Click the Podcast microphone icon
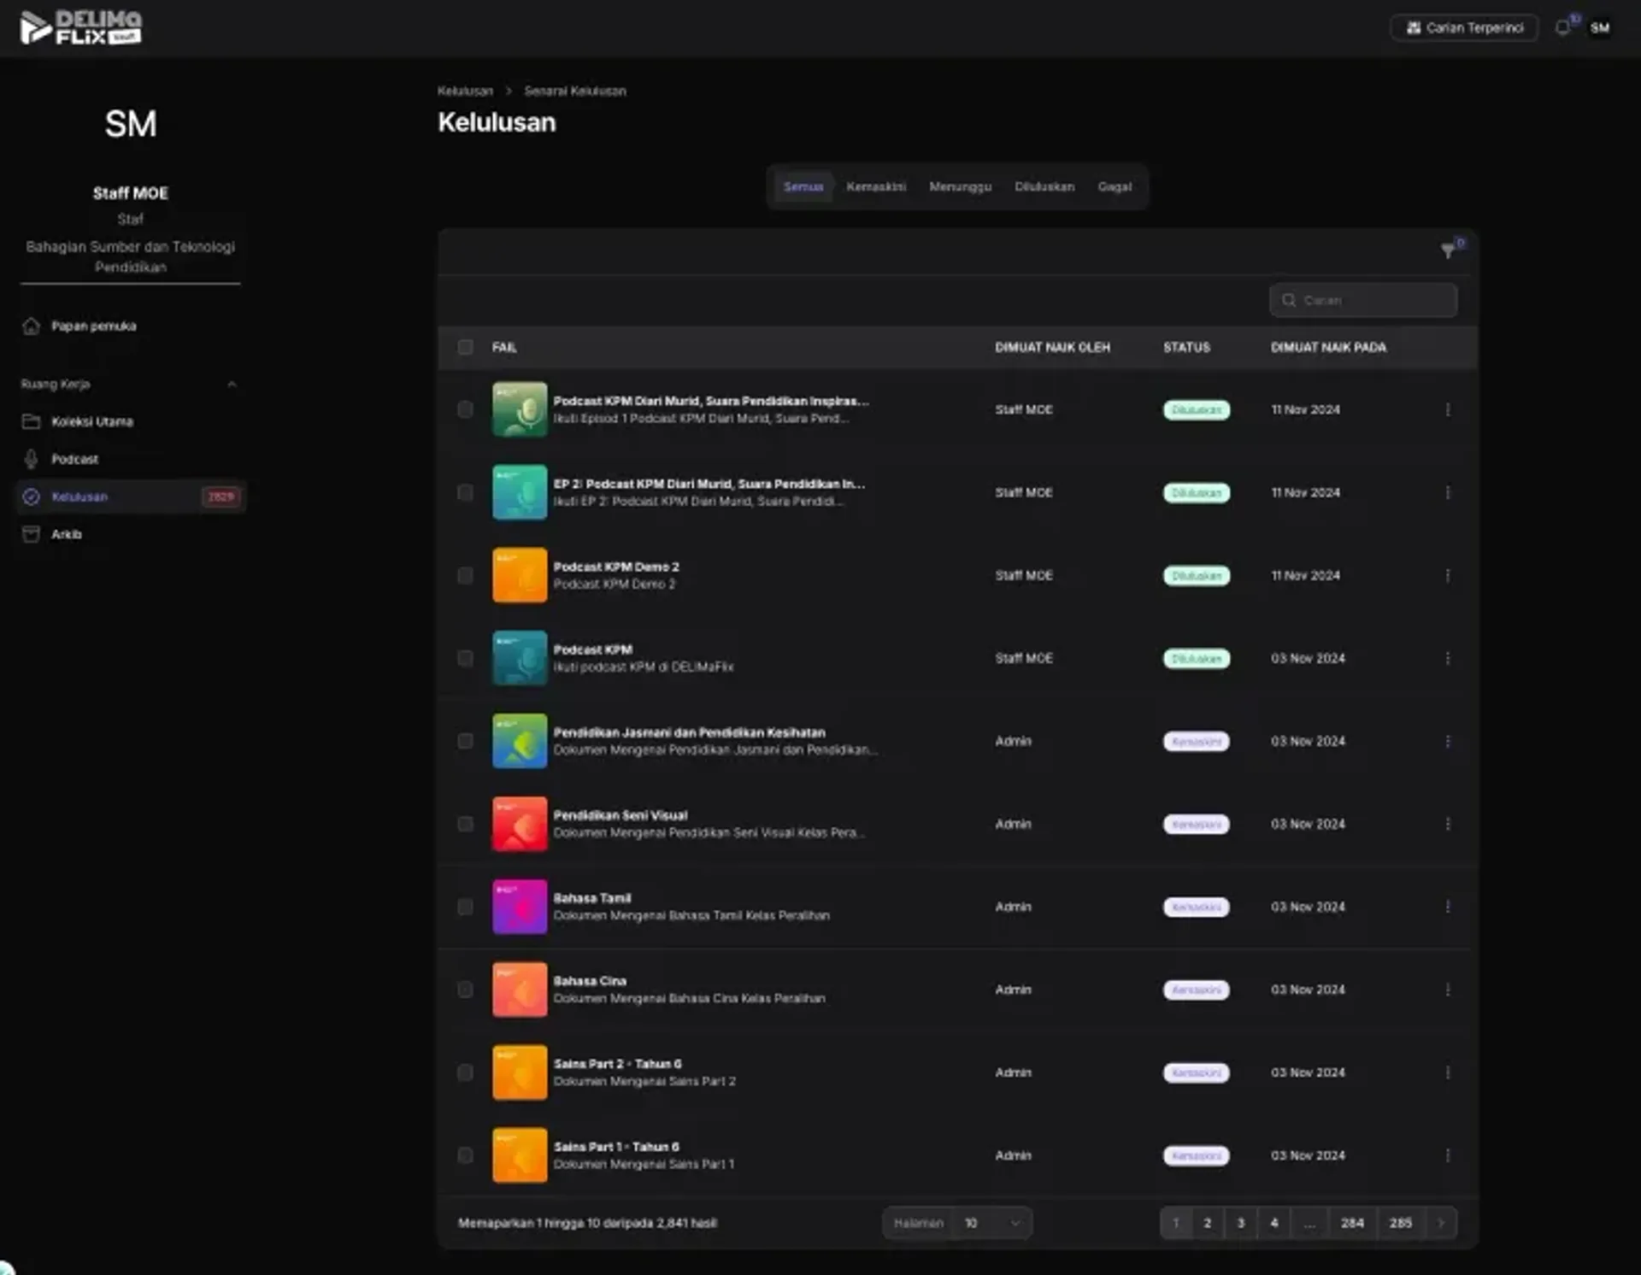1641x1275 pixels. point(32,459)
